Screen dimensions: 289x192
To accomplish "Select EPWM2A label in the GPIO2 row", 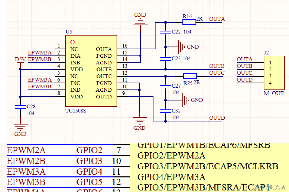I will tap(26, 150).
